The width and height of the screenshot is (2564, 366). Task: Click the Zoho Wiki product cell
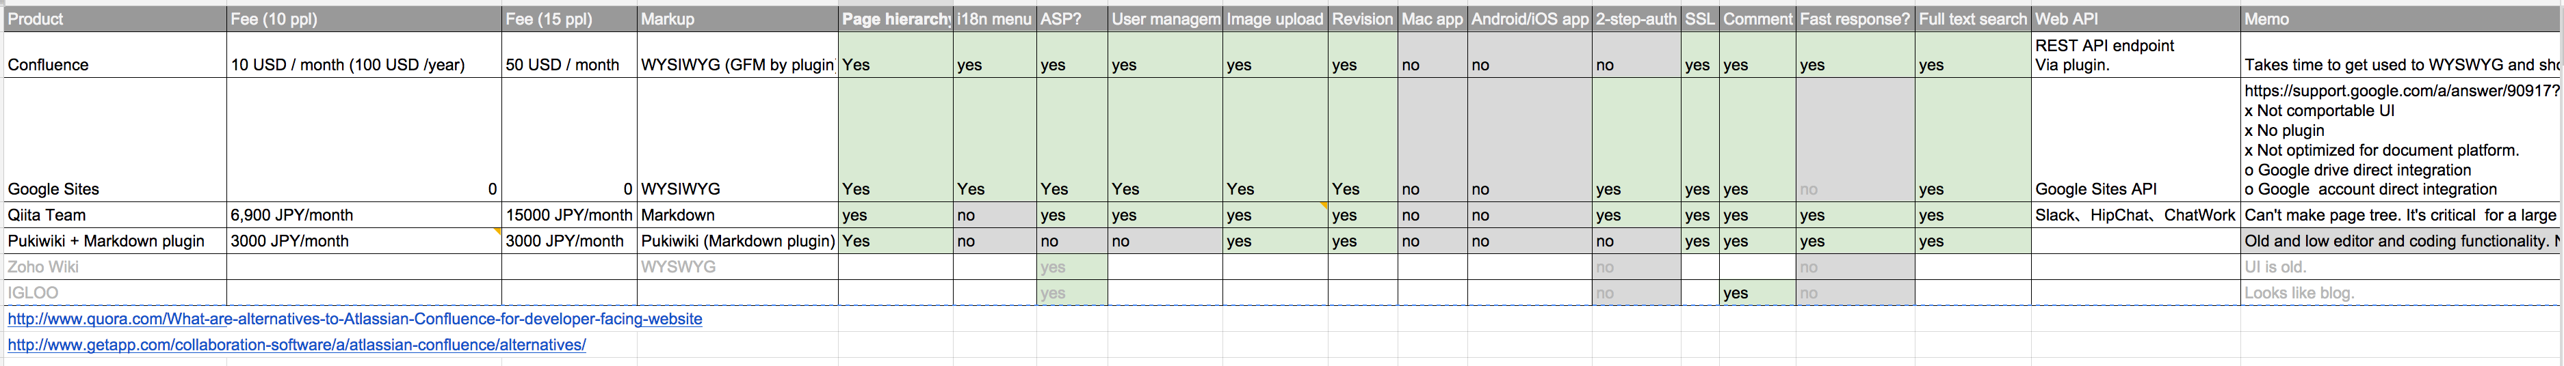coord(114,266)
